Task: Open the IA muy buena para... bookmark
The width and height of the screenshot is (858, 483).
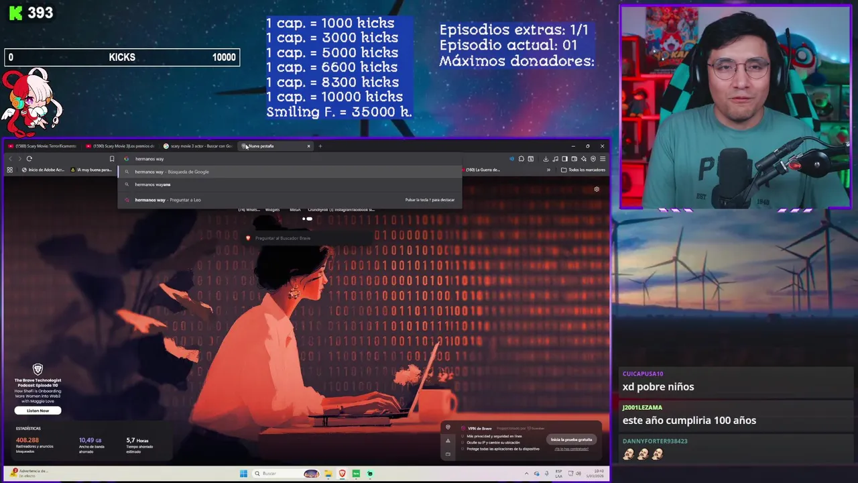Action: tap(92, 170)
